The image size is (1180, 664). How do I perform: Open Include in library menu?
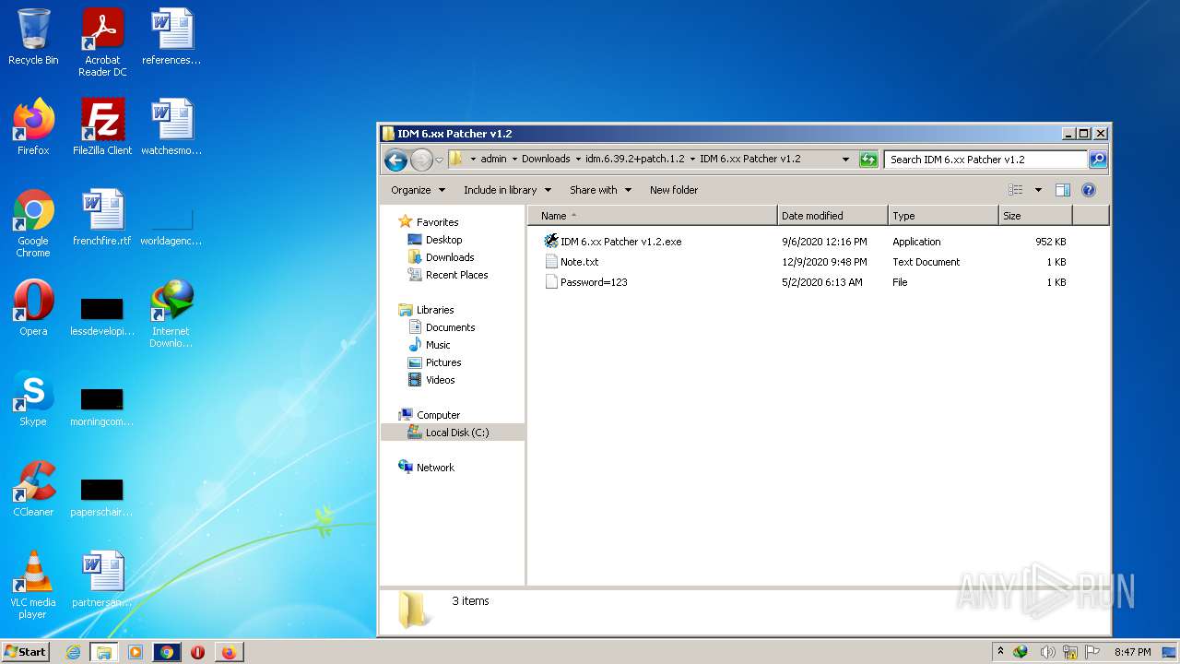tap(507, 190)
